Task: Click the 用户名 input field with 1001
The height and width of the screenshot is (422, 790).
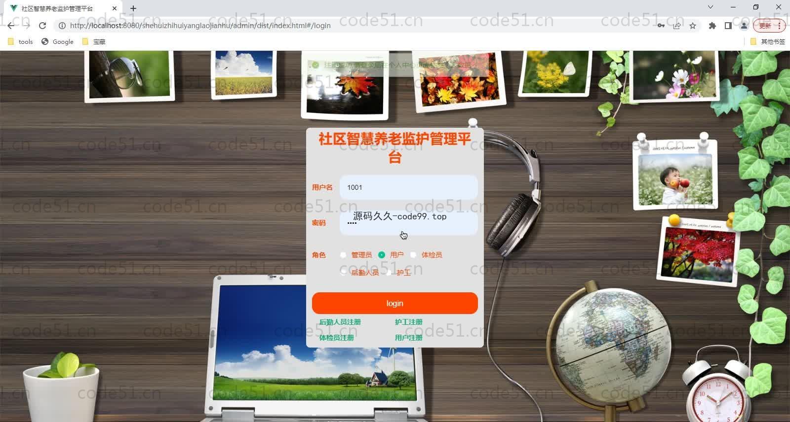Action: (x=408, y=187)
